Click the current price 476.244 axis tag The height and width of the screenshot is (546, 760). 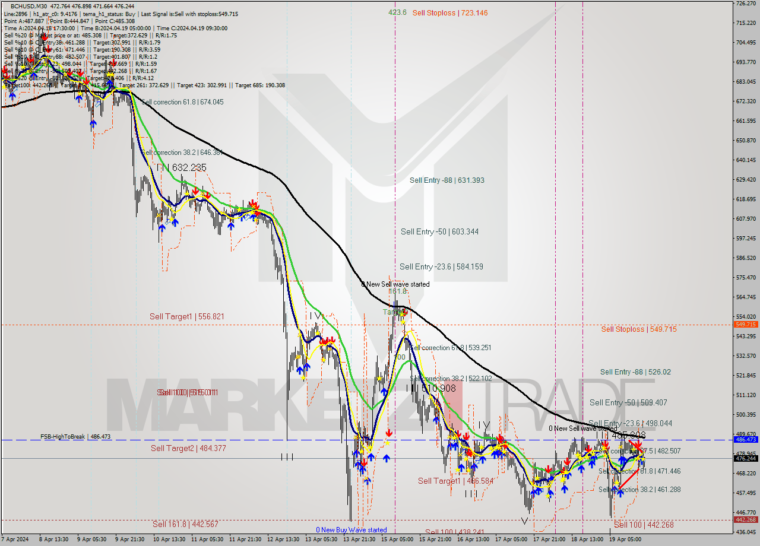point(746,459)
